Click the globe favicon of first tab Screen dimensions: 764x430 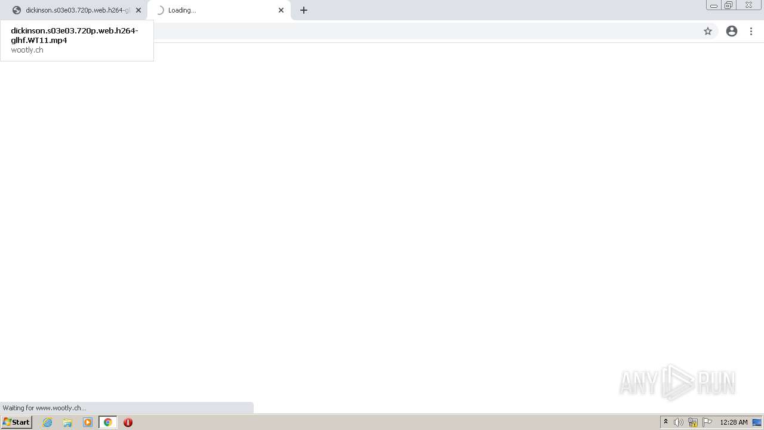[17, 10]
